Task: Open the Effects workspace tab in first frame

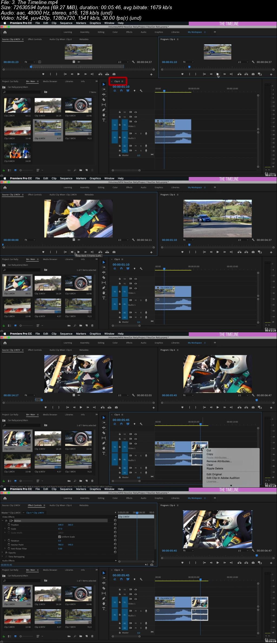Action: click(129, 32)
